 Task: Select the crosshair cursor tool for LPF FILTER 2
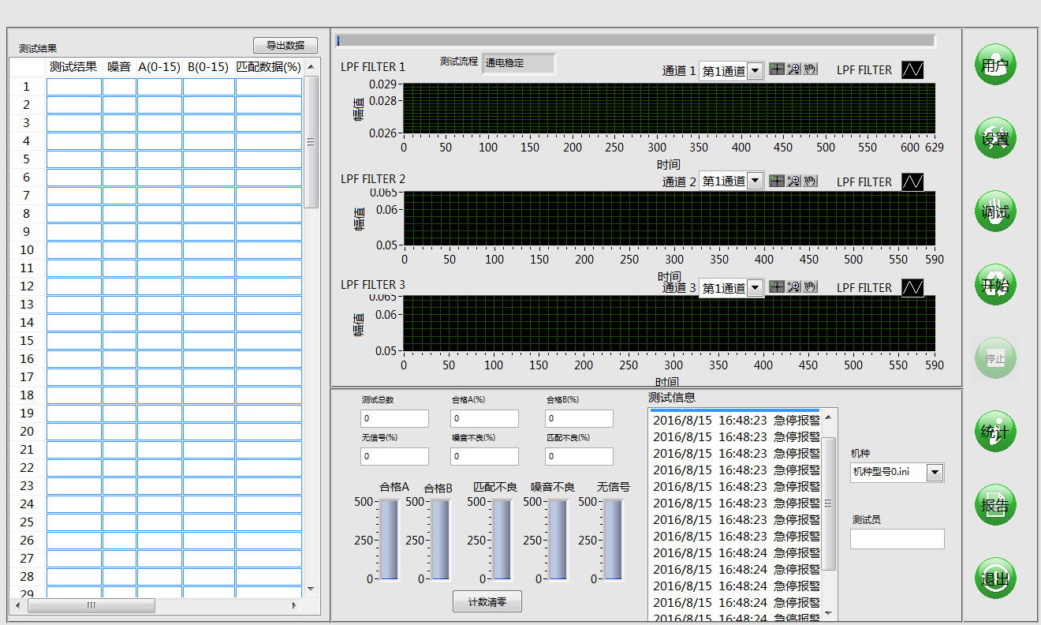(777, 181)
